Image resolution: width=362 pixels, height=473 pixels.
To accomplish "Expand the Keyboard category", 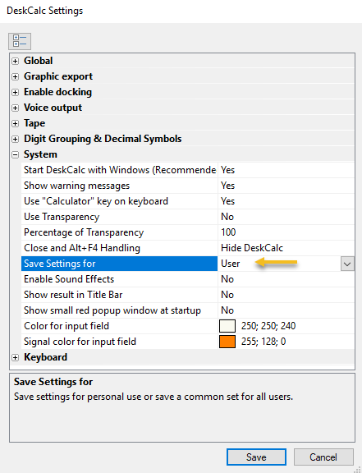I will (x=15, y=357).
